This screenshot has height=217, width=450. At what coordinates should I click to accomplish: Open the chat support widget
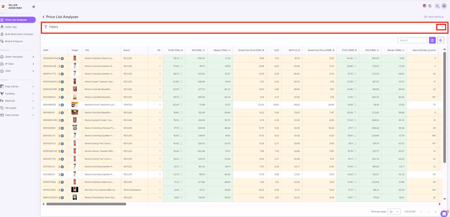(444, 213)
